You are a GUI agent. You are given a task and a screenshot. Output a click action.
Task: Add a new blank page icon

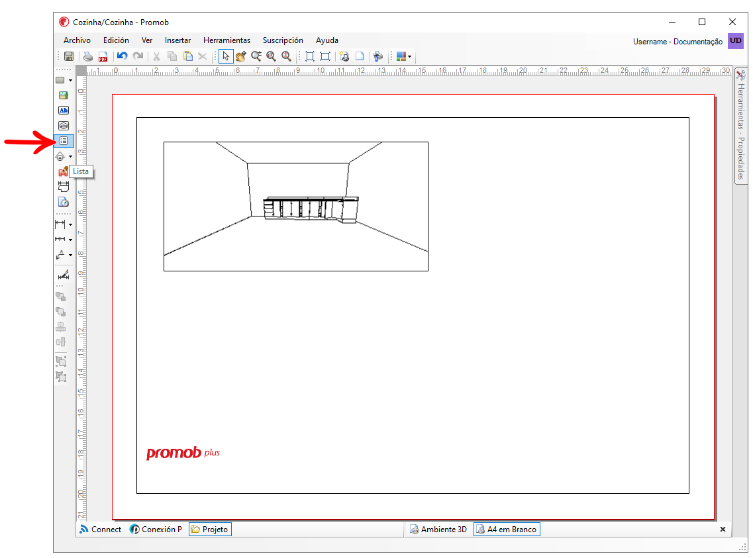tap(359, 56)
